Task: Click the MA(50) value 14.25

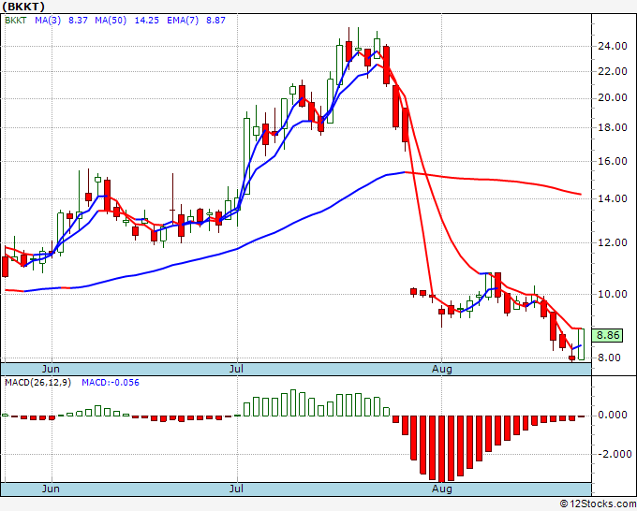Action: [147, 21]
